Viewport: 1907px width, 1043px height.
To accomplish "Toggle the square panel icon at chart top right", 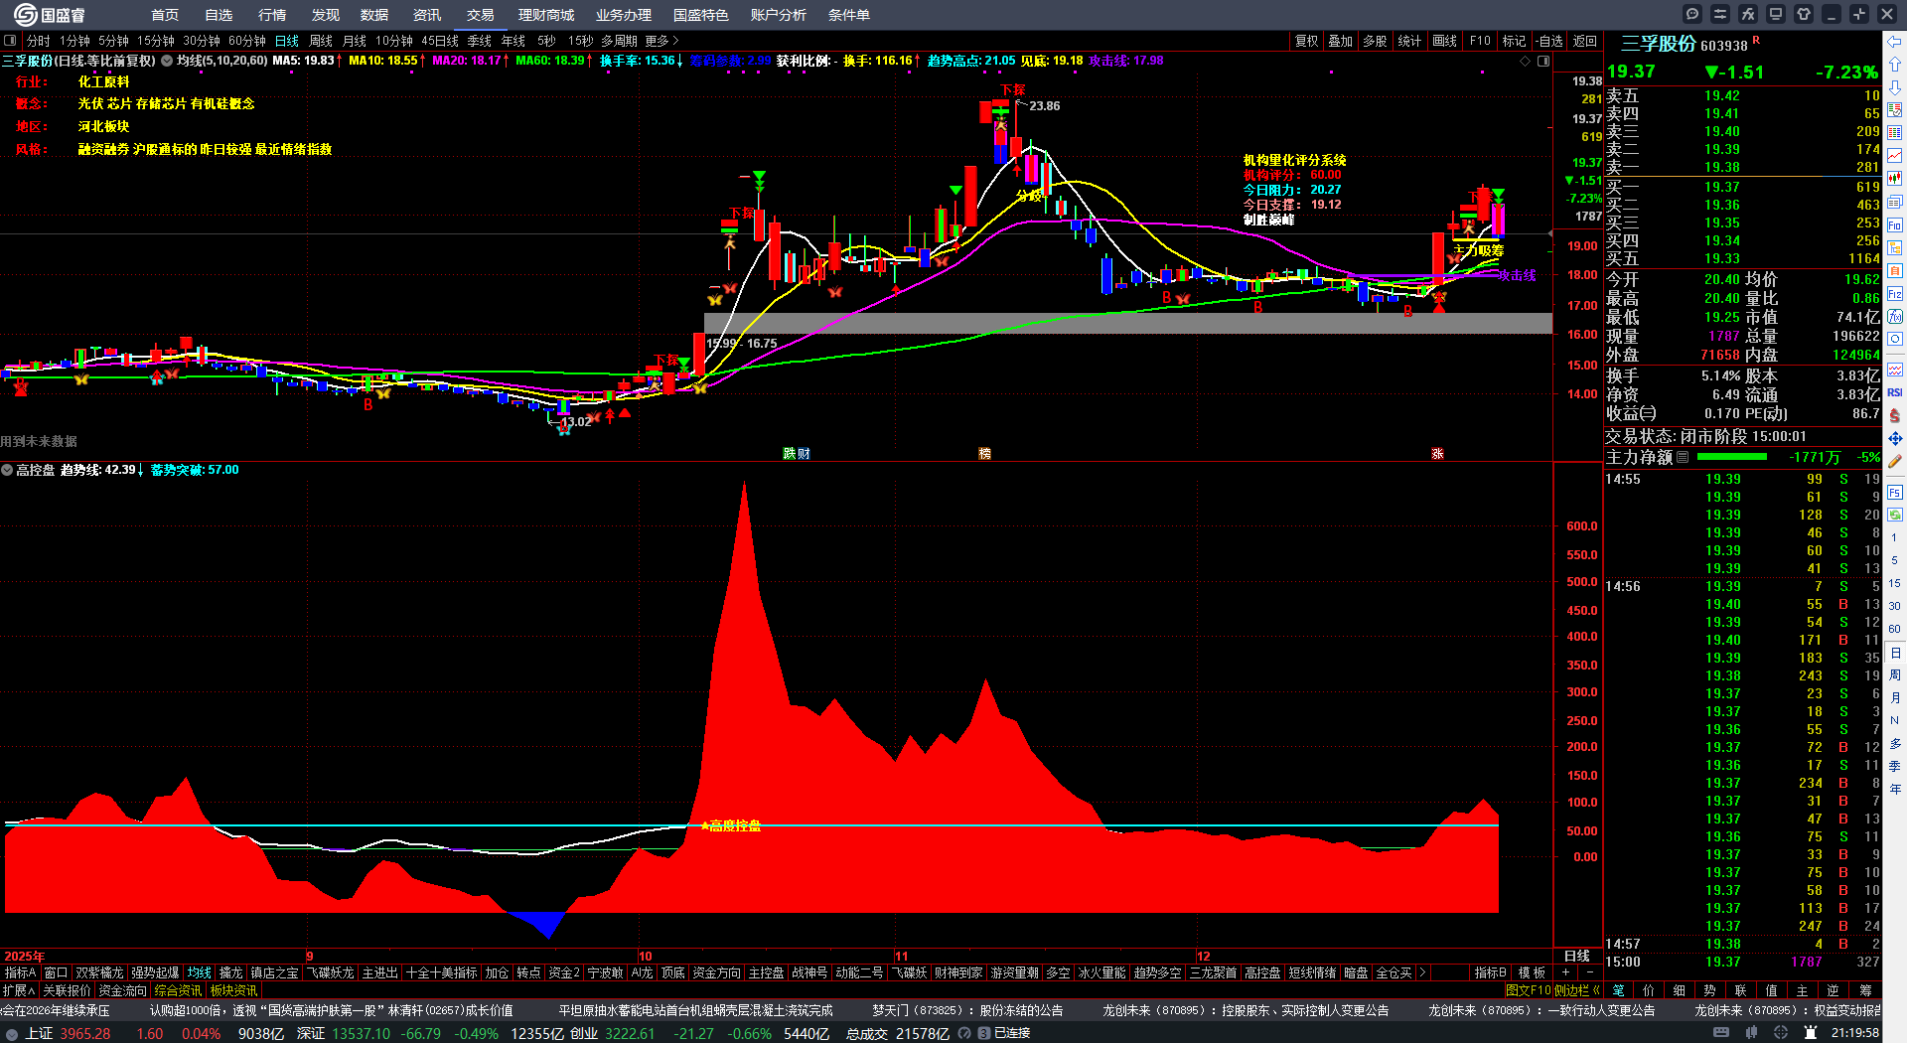I will [x=1543, y=61].
